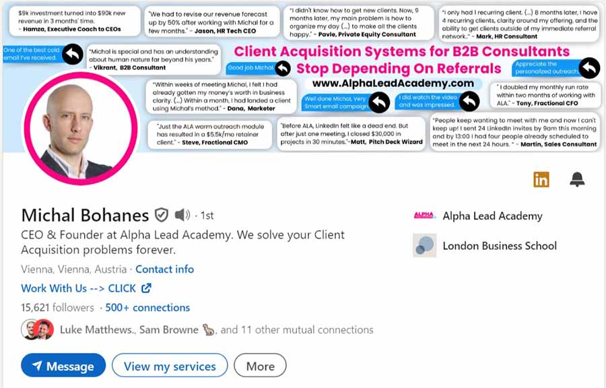This screenshot has width=606, height=388.
Task: Click the verified badge beside Michal Bohanes
Action: point(160,216)
